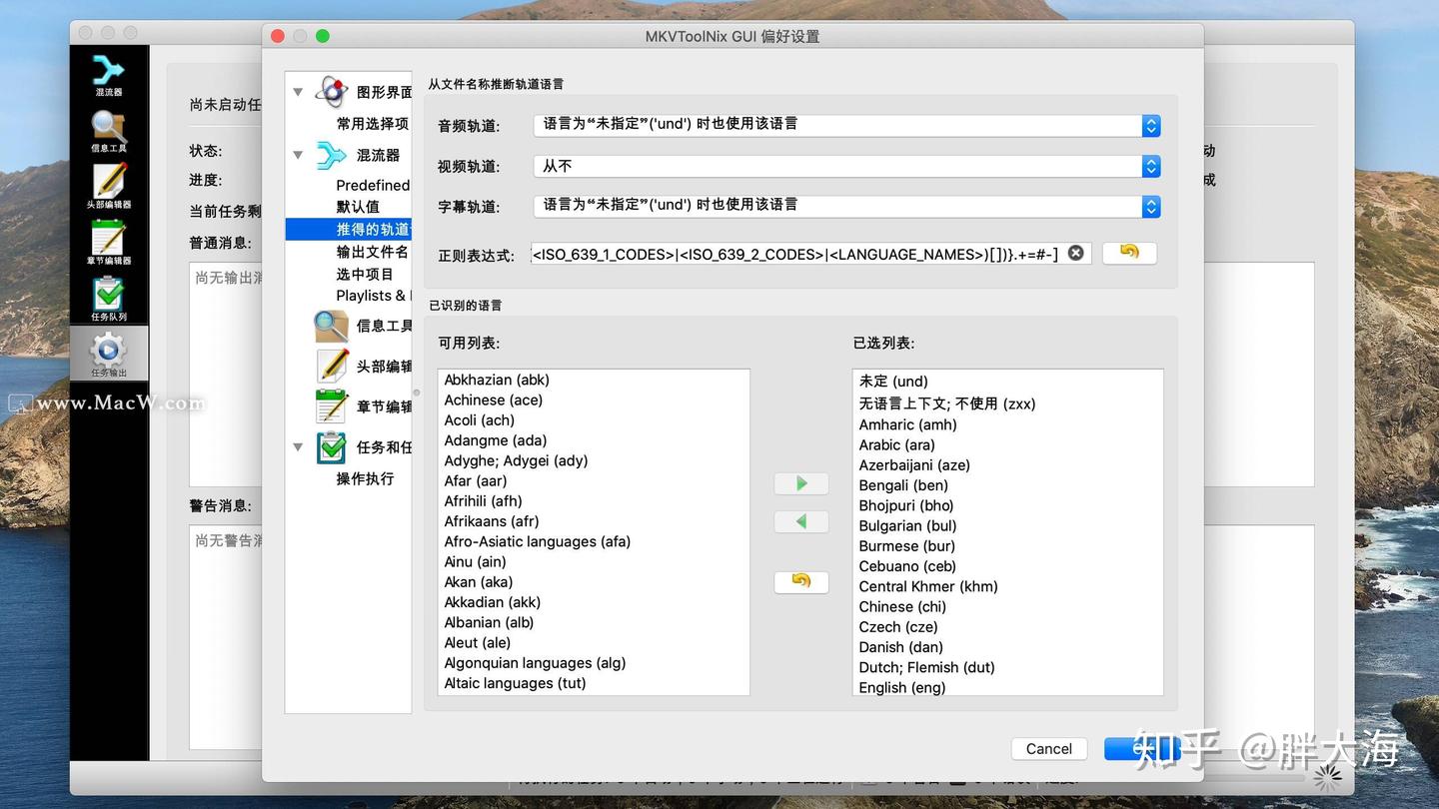Clear the 正则表达式 field with the X icon
Screen dimensions: 1439x809
coord(1075,254)
